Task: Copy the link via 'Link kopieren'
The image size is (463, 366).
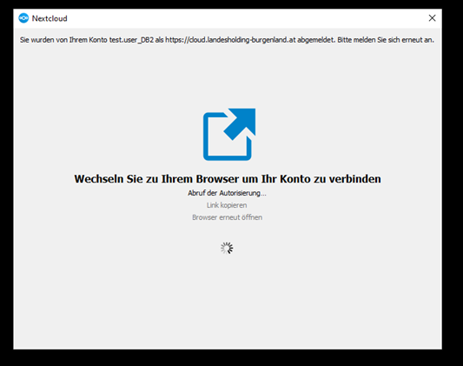Action: coord(227,205)
